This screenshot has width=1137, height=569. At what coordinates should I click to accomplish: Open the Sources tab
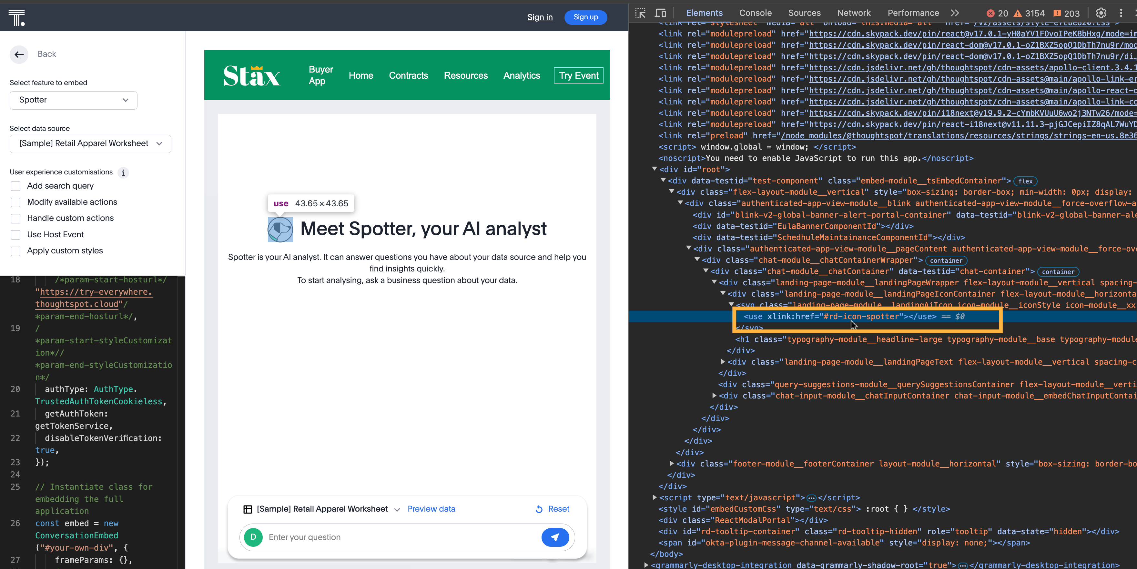804,13
